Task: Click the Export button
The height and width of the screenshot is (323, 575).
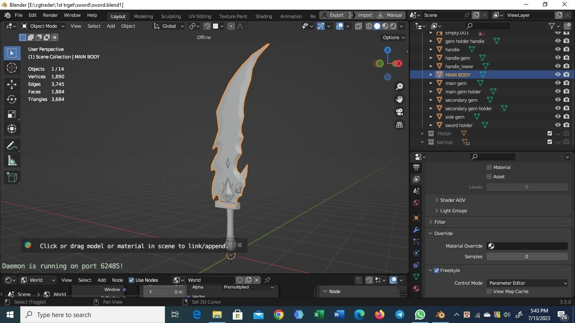Action: [332, 15]
